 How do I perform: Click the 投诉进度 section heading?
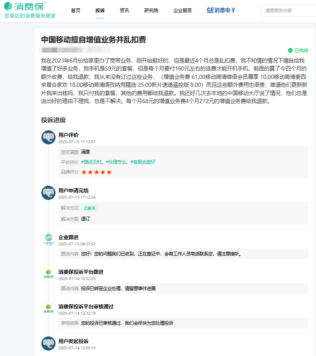coord(53,120)
